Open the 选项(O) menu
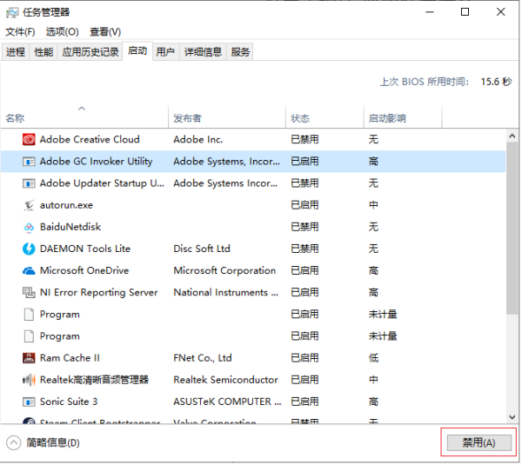 tap(63, 32)
